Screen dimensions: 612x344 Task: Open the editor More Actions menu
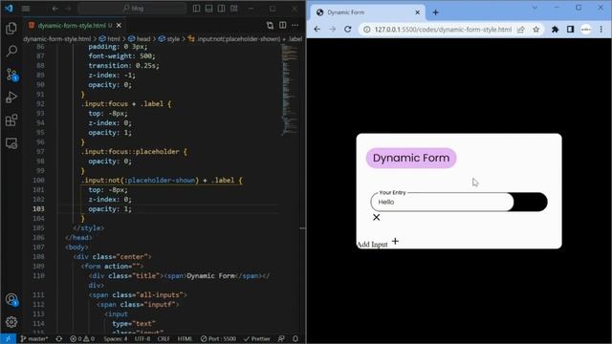click(x=295, y=26)
